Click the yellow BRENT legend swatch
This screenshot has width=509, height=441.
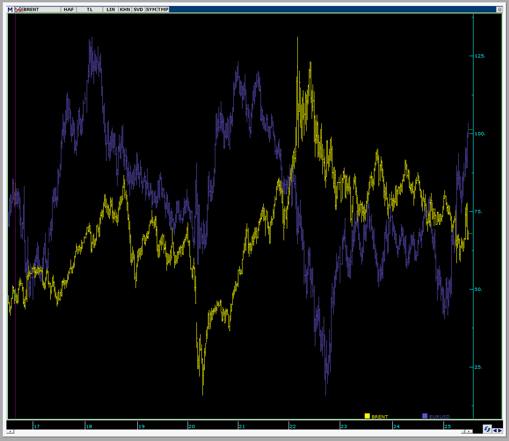tap(367, 416)
